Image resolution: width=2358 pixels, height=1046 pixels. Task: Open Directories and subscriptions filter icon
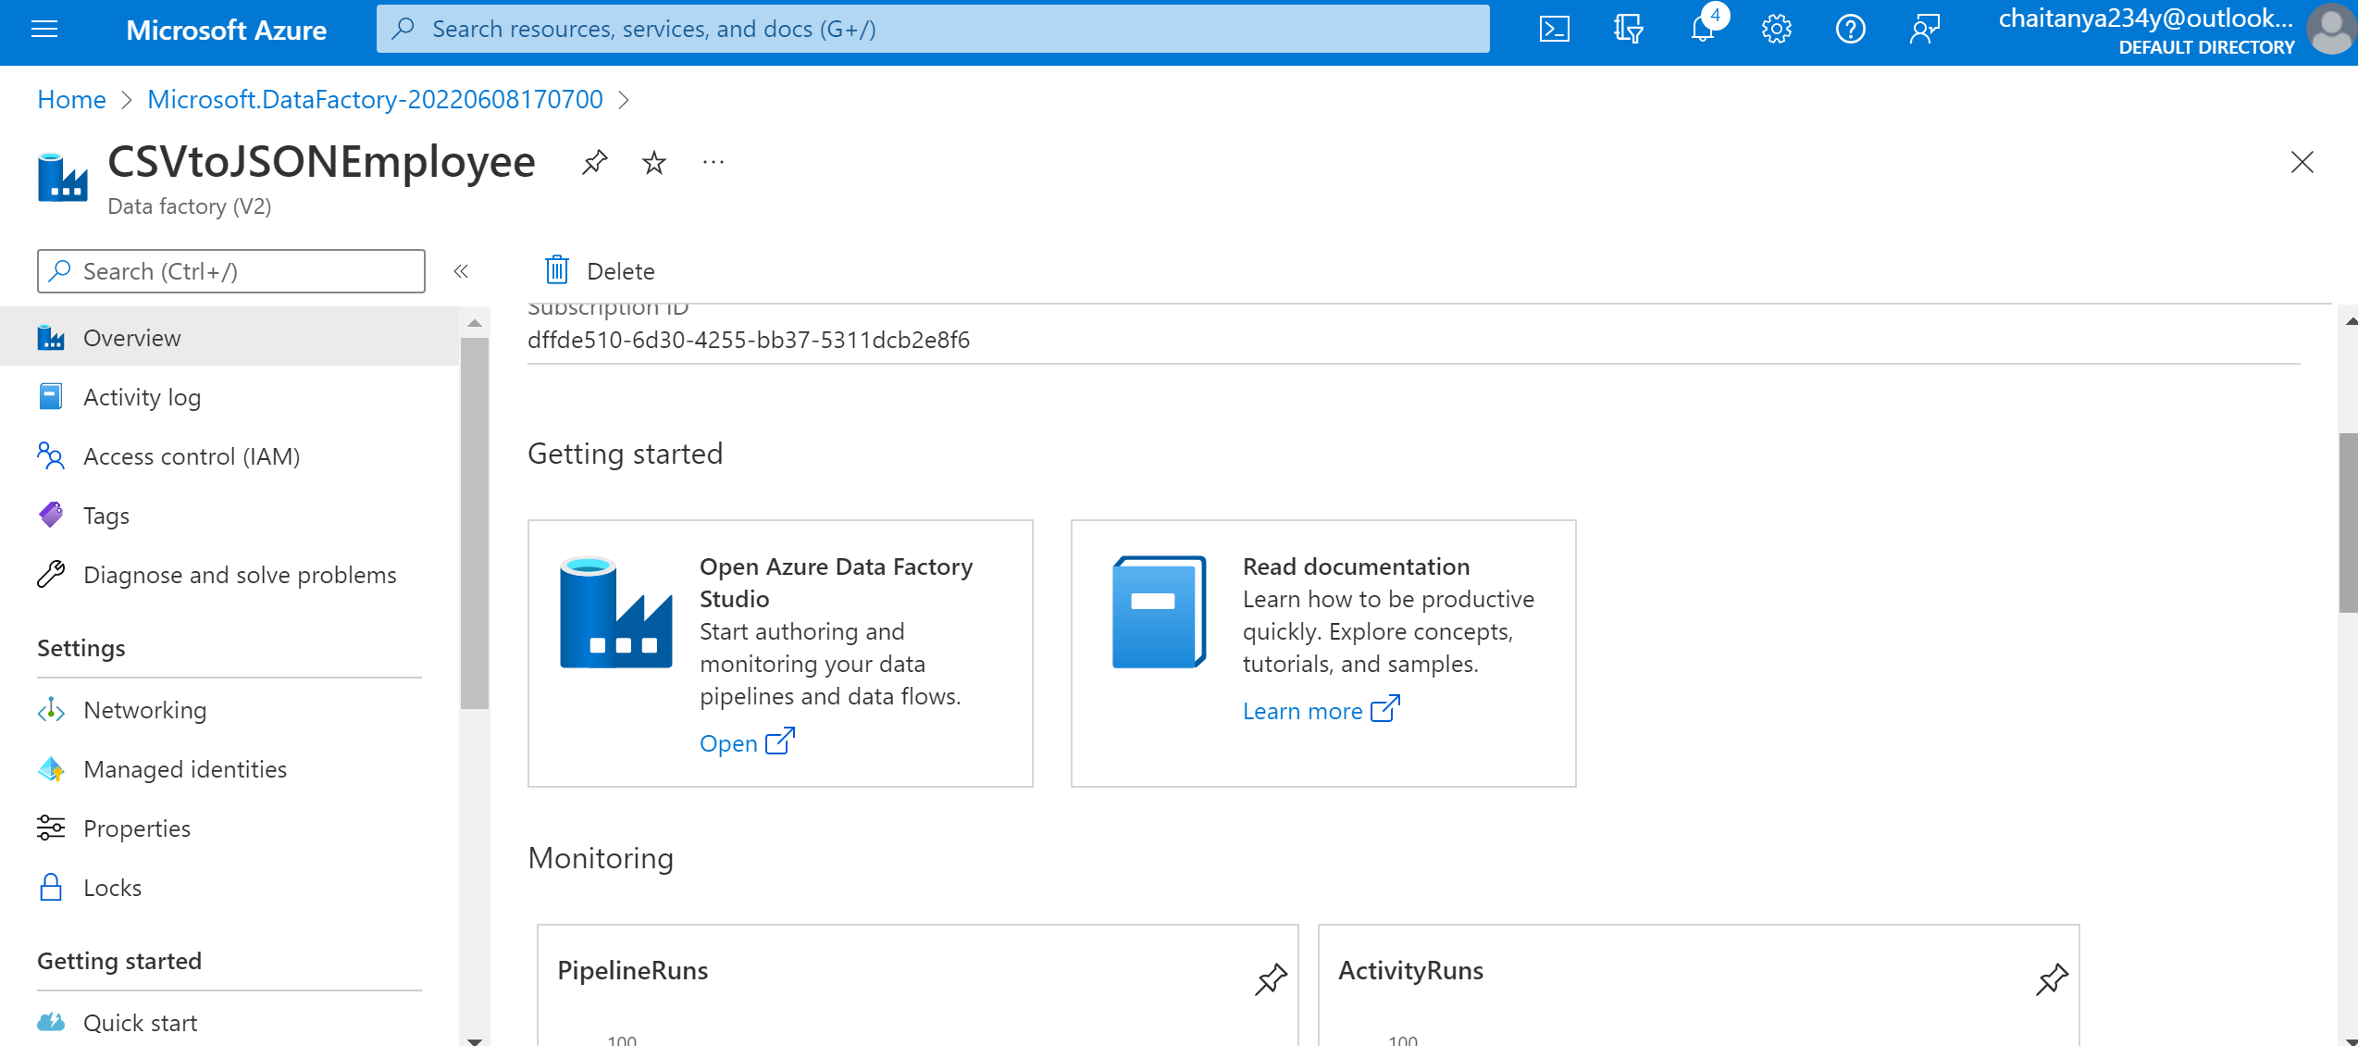point(1628,30)
